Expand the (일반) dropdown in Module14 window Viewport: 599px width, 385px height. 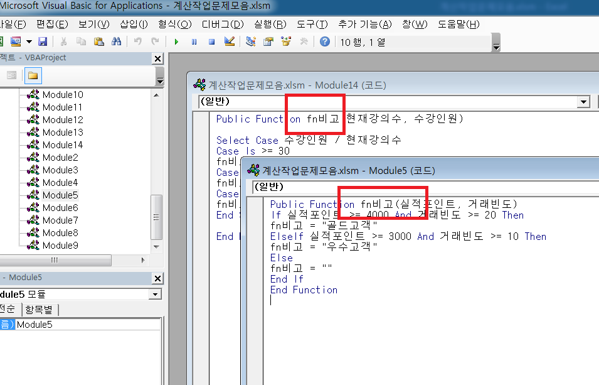tap(583, 102)
